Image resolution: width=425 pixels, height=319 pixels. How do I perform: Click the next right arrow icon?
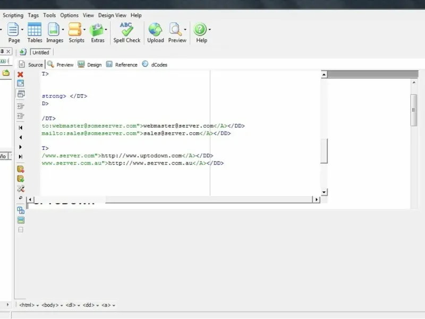[x=21, y=147]
